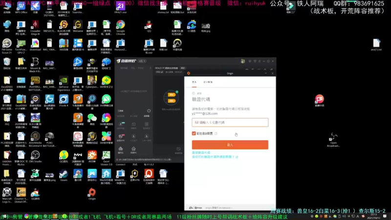Open FM Genie Scout 21 shortcut
The width and height of the screenshot is (391, 220).
click(7, 46)
